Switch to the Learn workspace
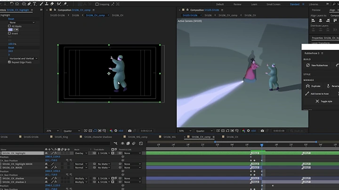339x190 pixels. (x=254, y=4)
